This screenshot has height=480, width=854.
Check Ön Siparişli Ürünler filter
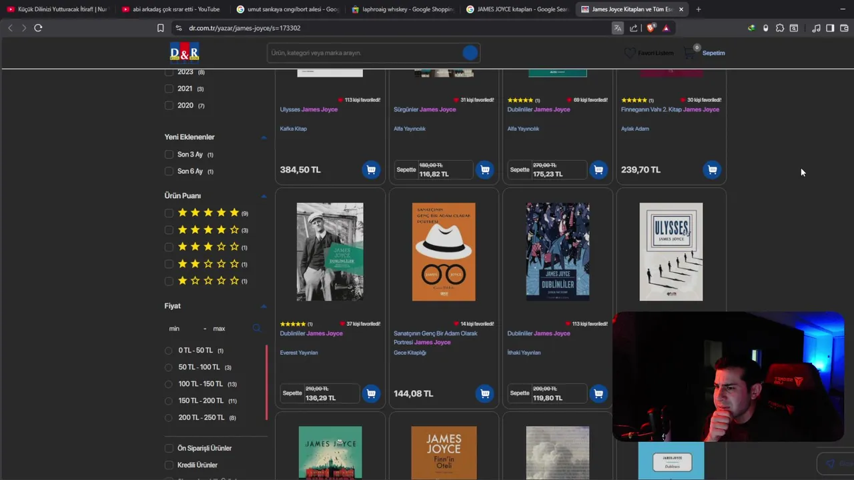point(169,448)
